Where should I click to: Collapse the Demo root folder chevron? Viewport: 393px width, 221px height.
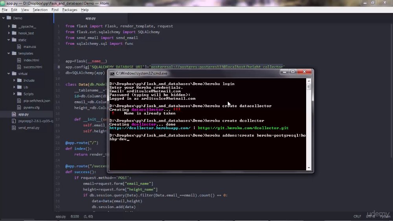[x=3, y=18]
